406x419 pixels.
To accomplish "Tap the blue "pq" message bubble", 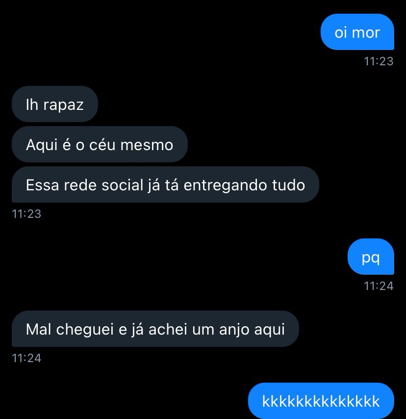I will pos(371,257).
